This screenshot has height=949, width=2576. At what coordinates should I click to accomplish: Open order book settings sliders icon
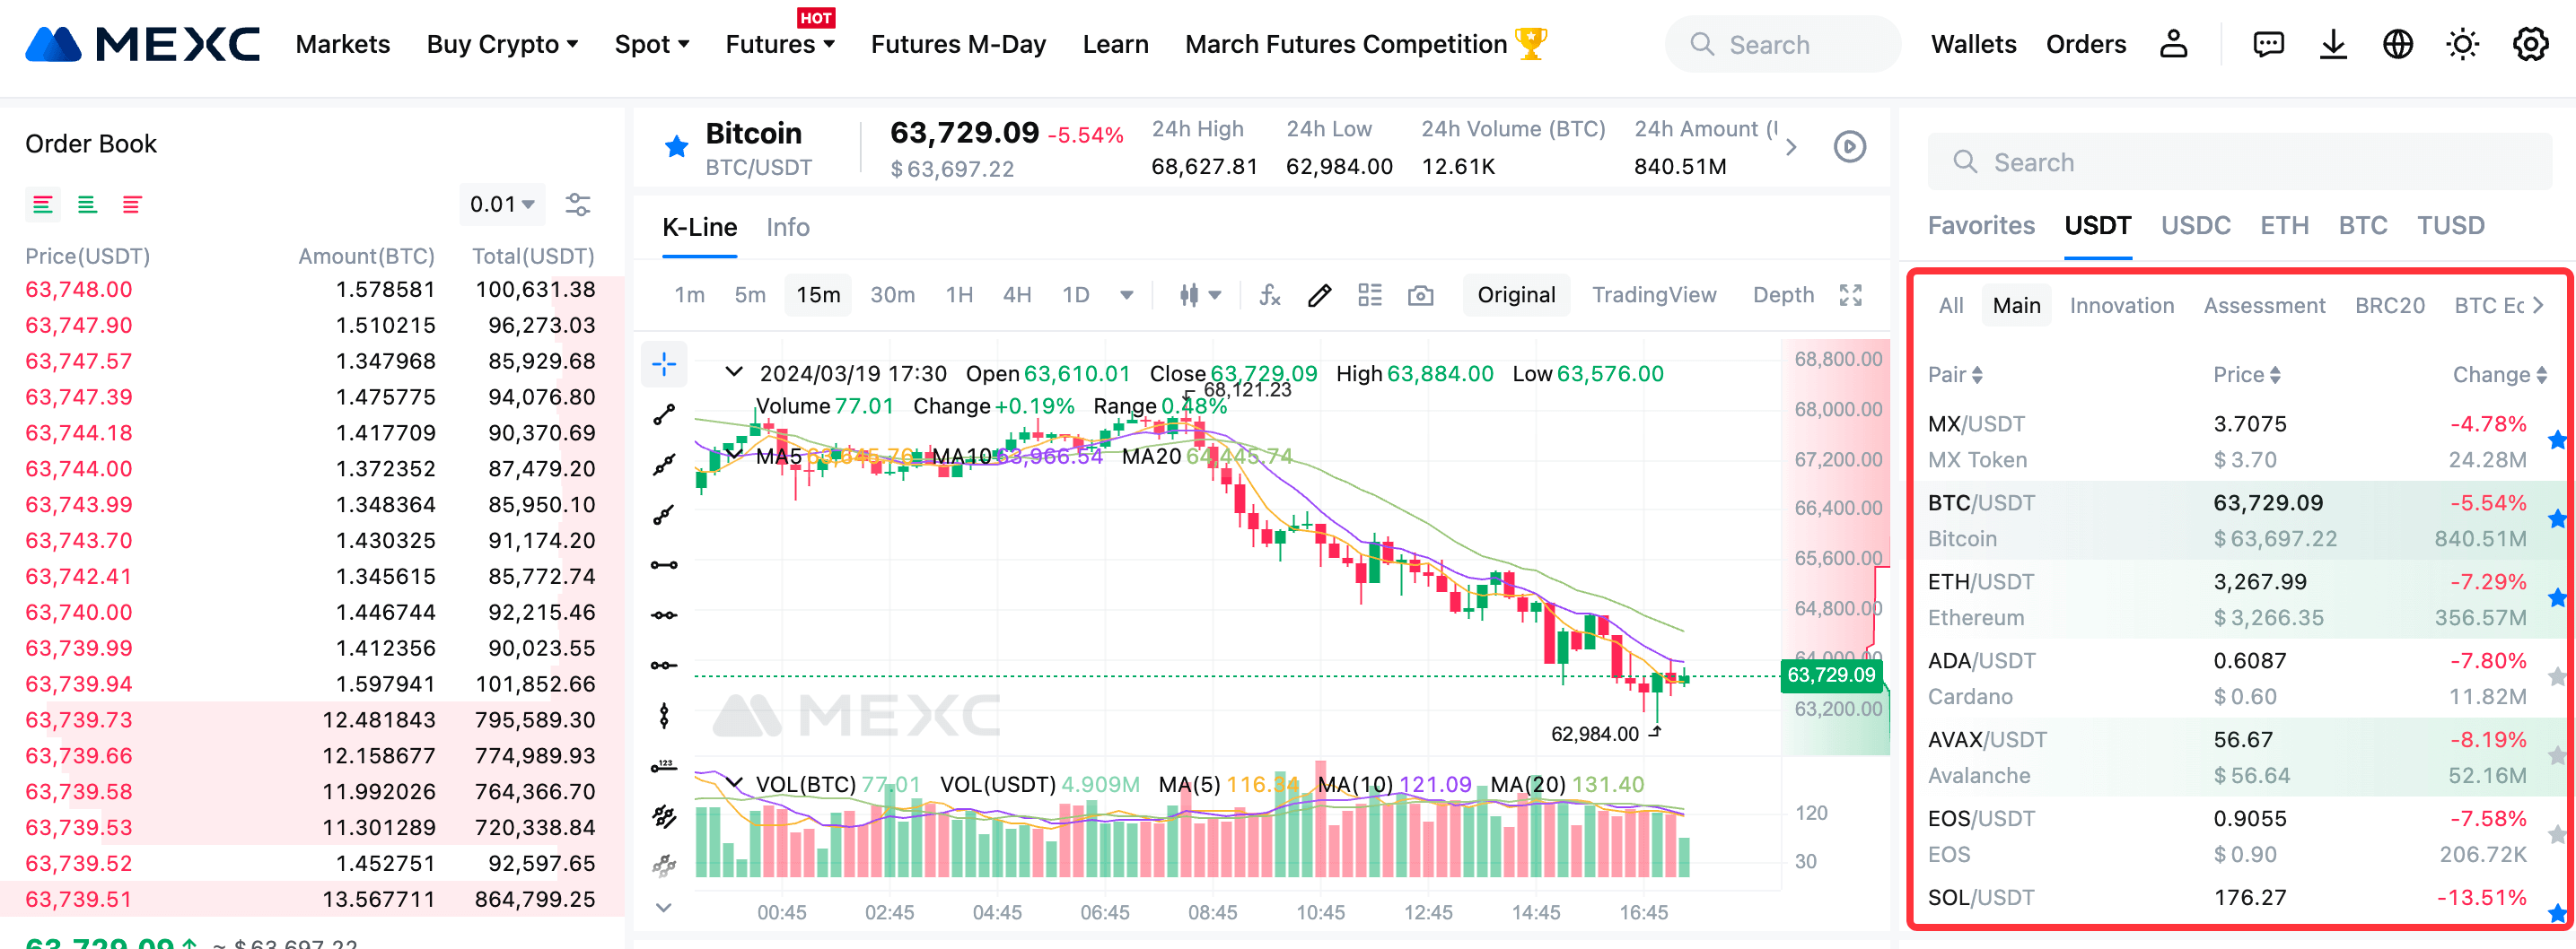(578, 205)
